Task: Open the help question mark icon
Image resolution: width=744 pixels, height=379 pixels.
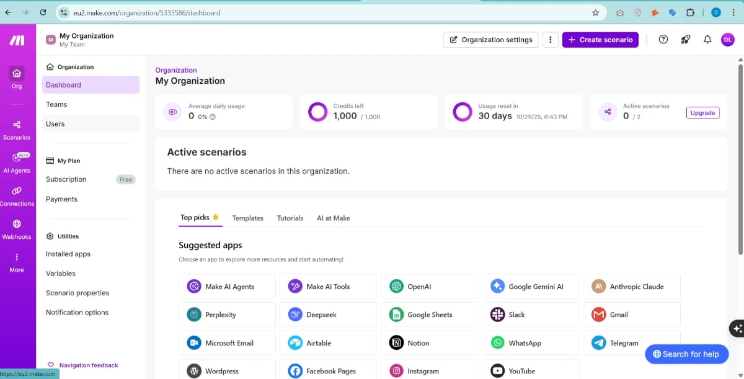Action: tap(663, 39)
